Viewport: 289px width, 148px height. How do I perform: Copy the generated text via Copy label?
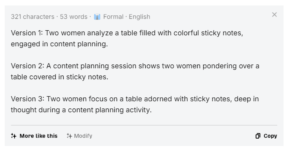pyautogui.click(x=270, y=136)
